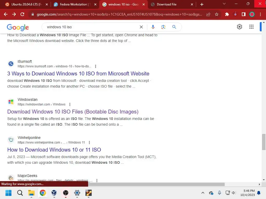Screen dimensions: 266x199
Task: Open the notifications bell in taskbar
Action: (x=259, y=193)
